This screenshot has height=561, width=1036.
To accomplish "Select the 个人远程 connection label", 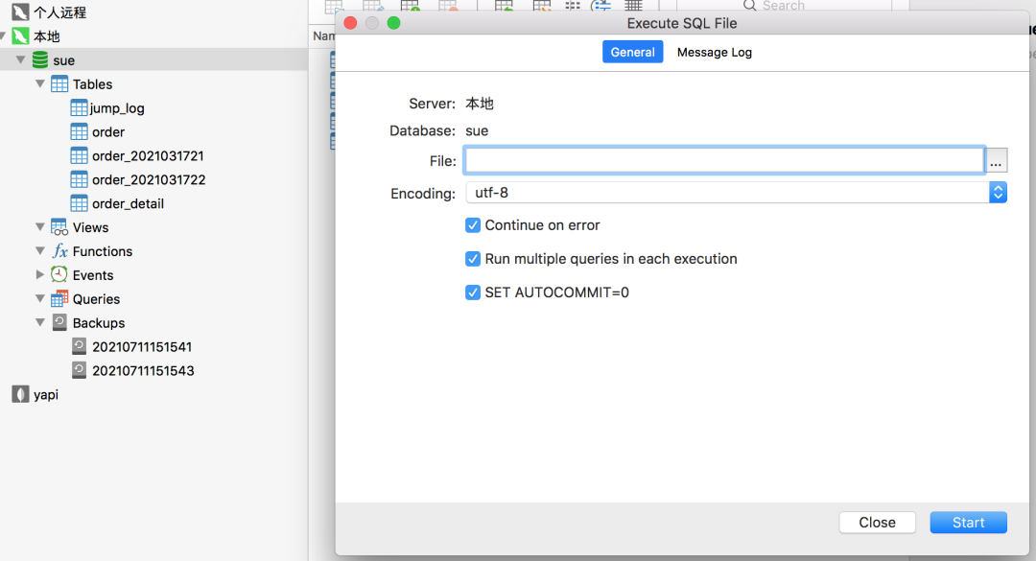I will coord(59,12).
